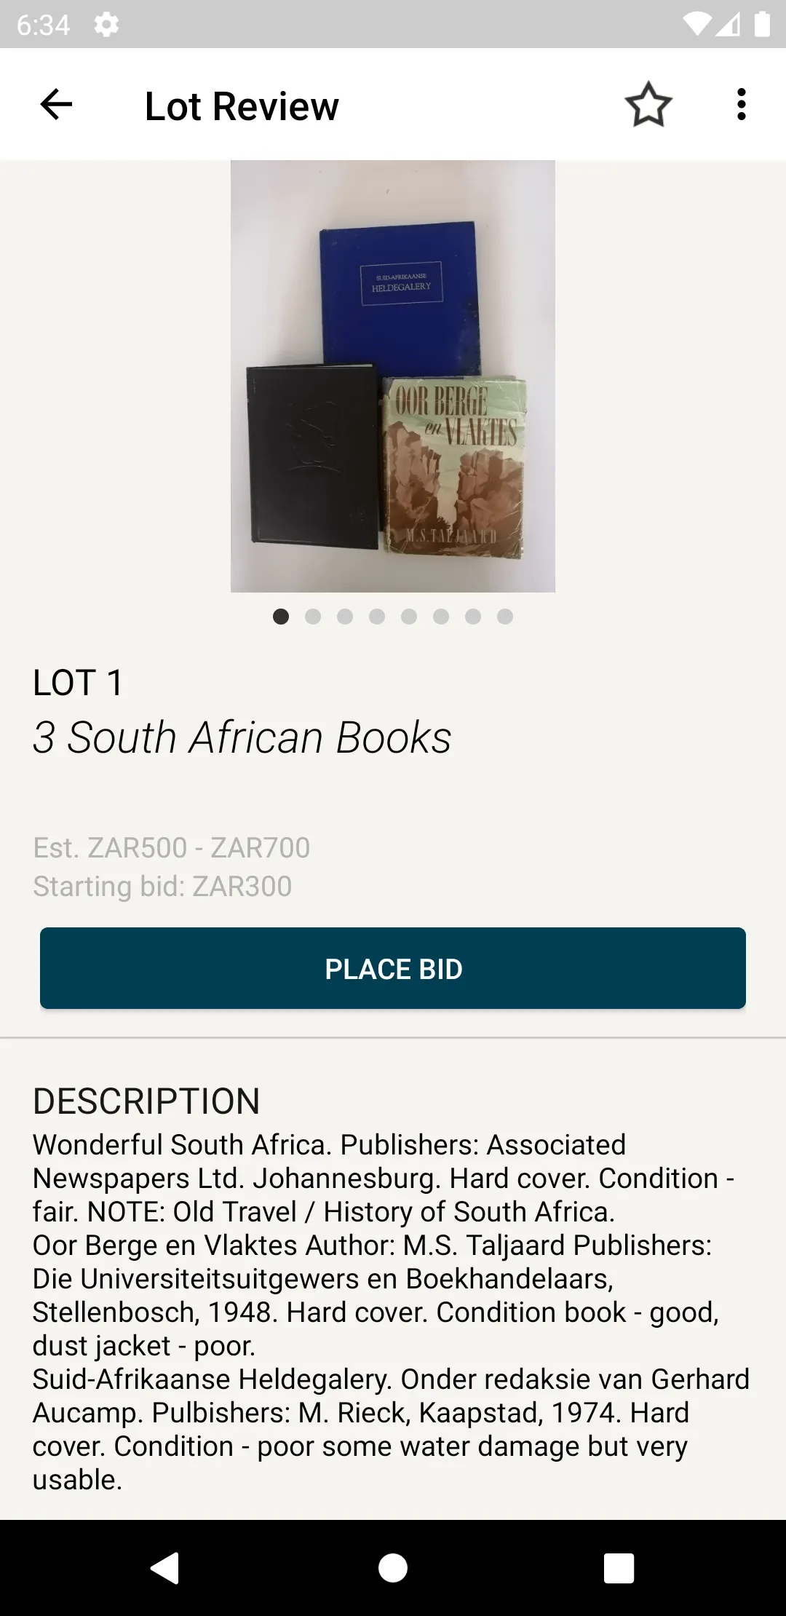Viewport: 786px width, 1616px height.
Task: Tap the "3 South African Books" title
Action: (242, 737)
